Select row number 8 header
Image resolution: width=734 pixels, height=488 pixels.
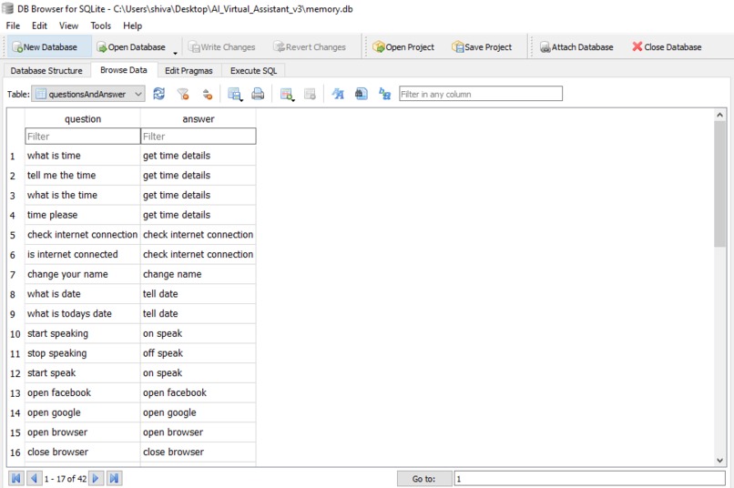coord(15,294)
